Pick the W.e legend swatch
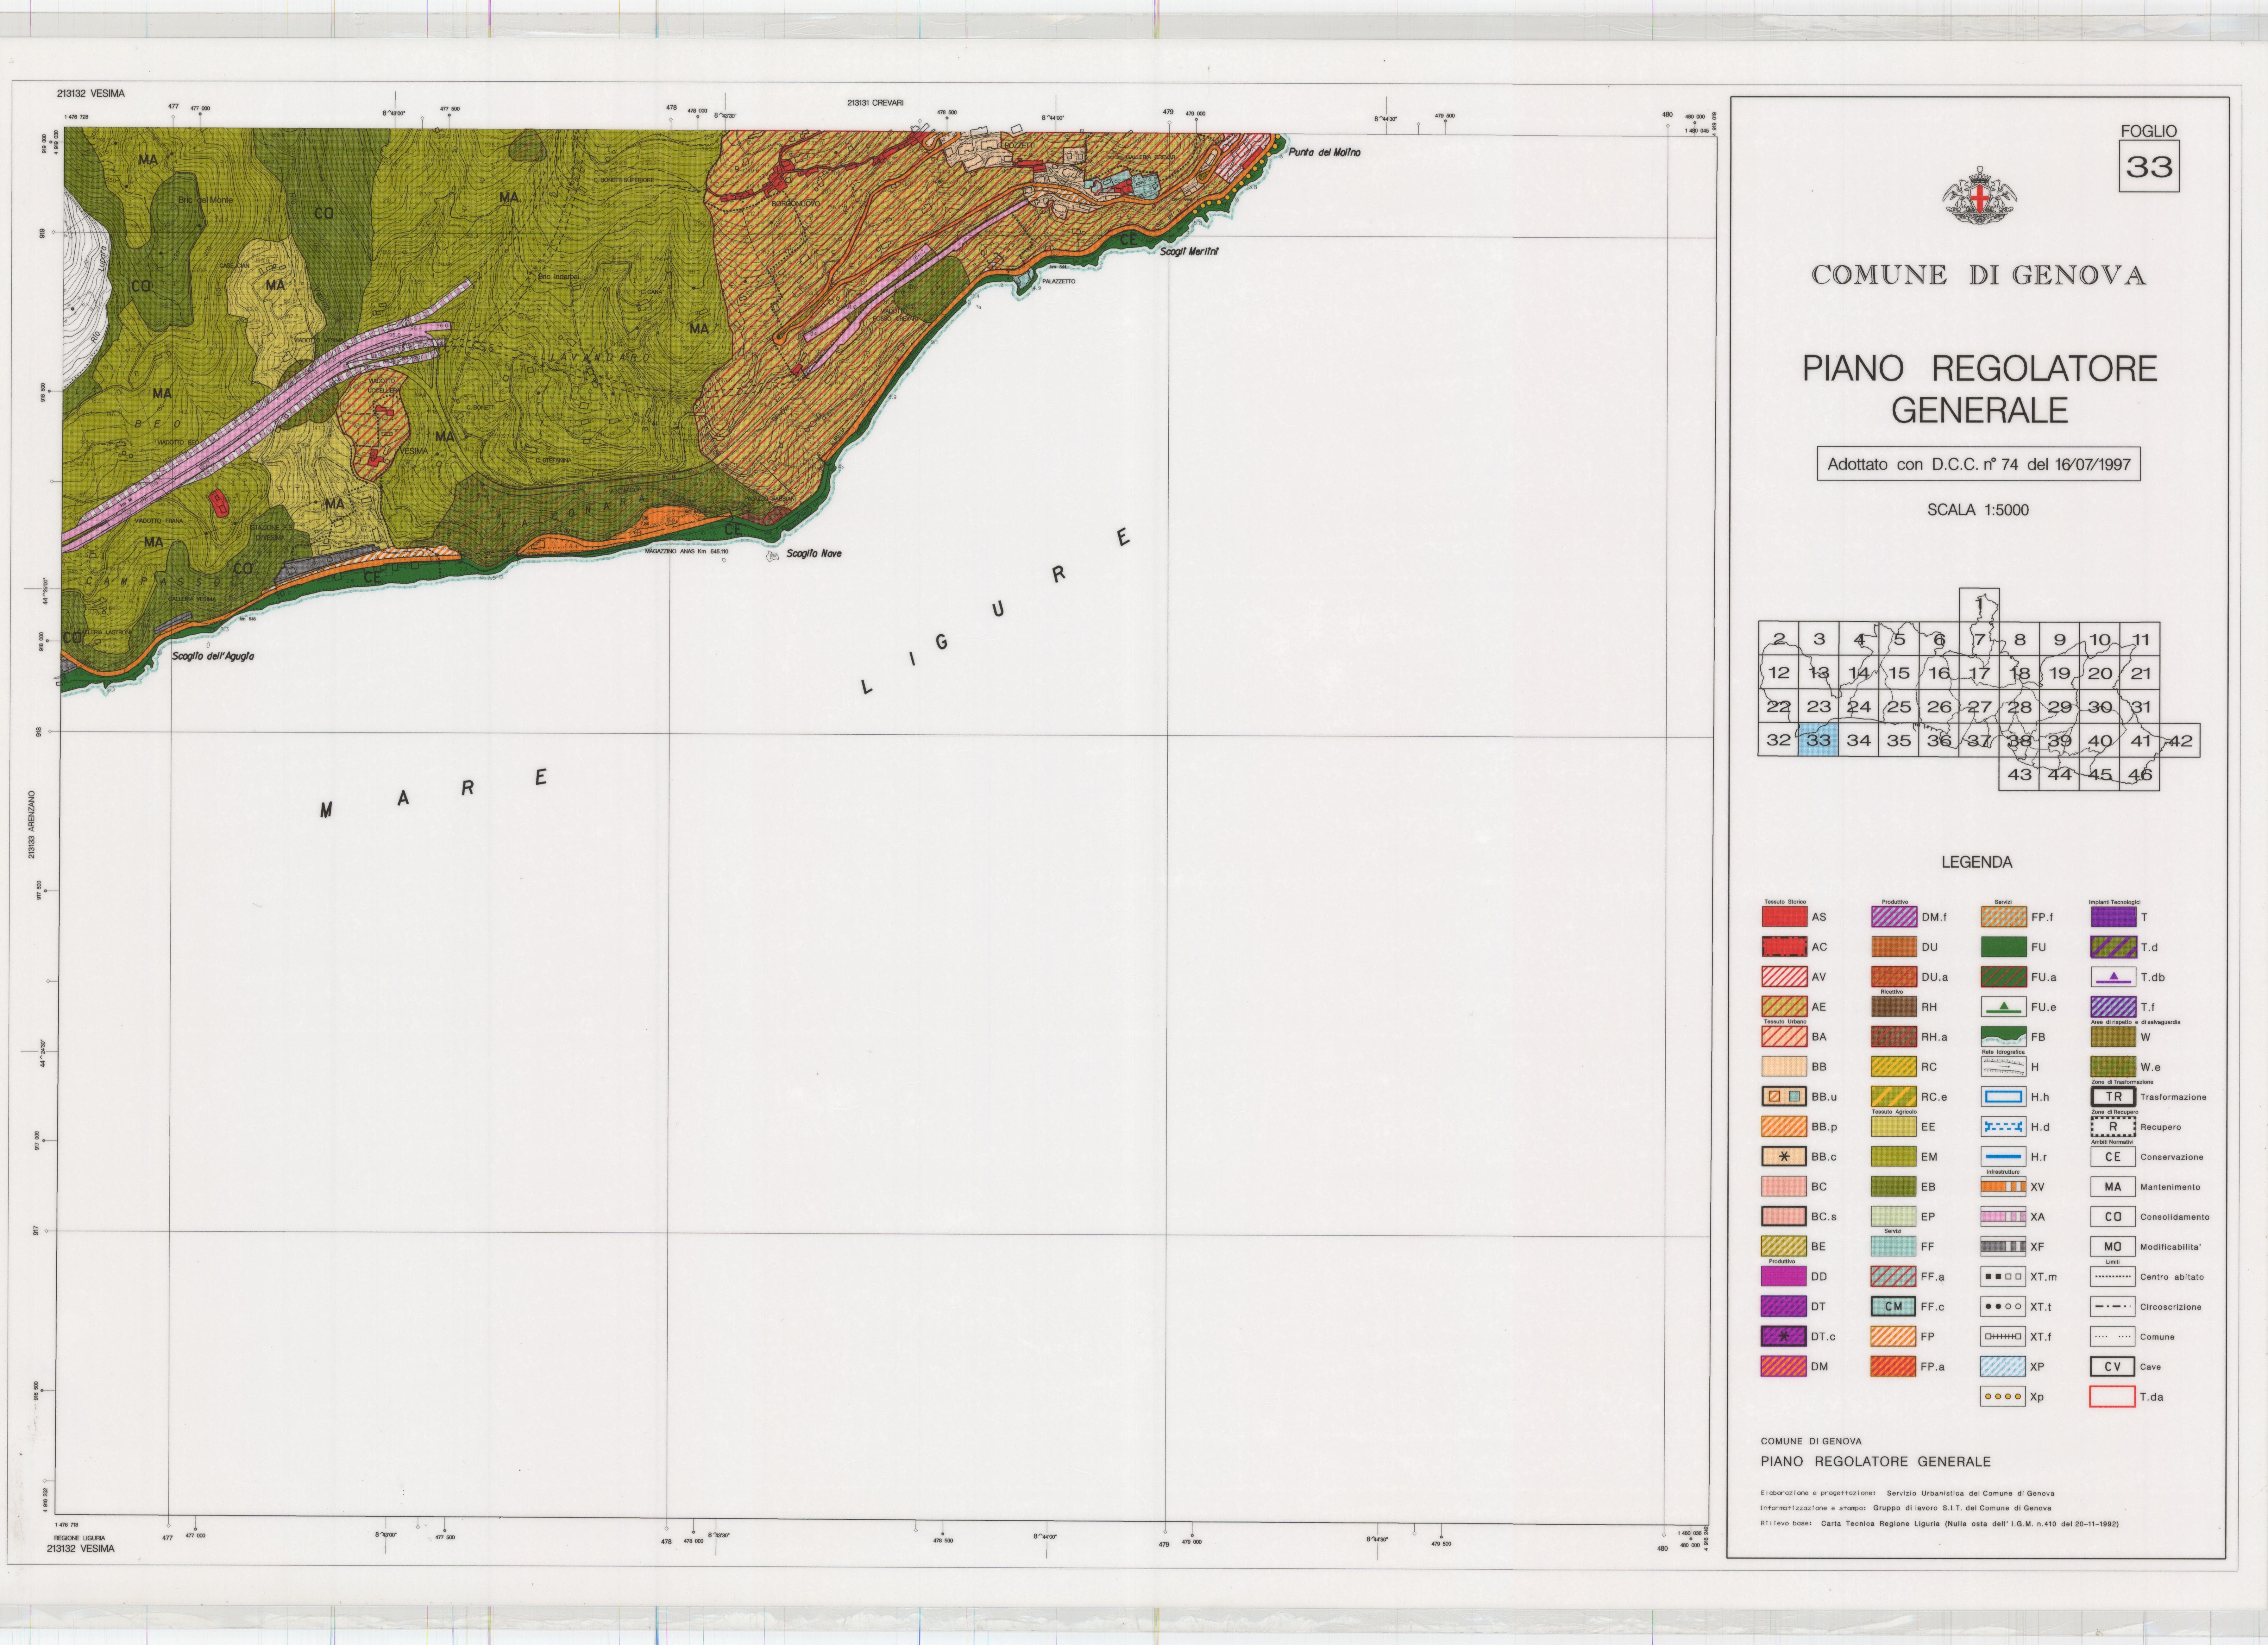Image resolution: width=2268 pixels, height=1645 pixels. click(2113, 1067)
